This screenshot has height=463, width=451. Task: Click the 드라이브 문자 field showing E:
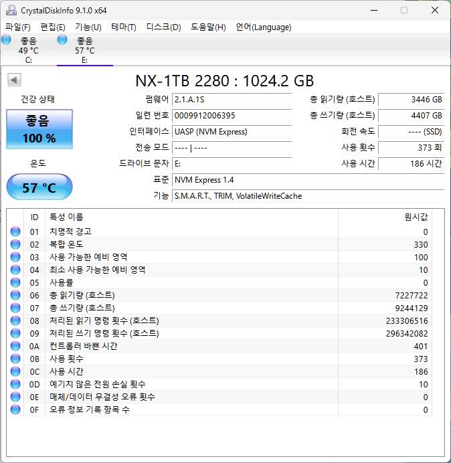[x=232, y=163]
